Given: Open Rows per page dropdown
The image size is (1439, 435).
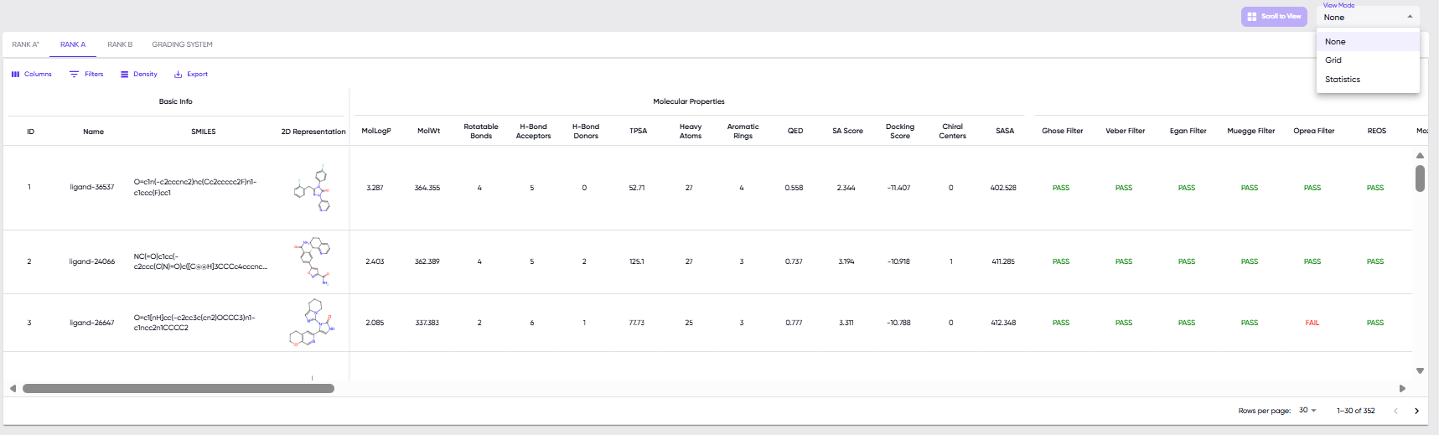Looking at the screenshot, I should (1307, 411).
